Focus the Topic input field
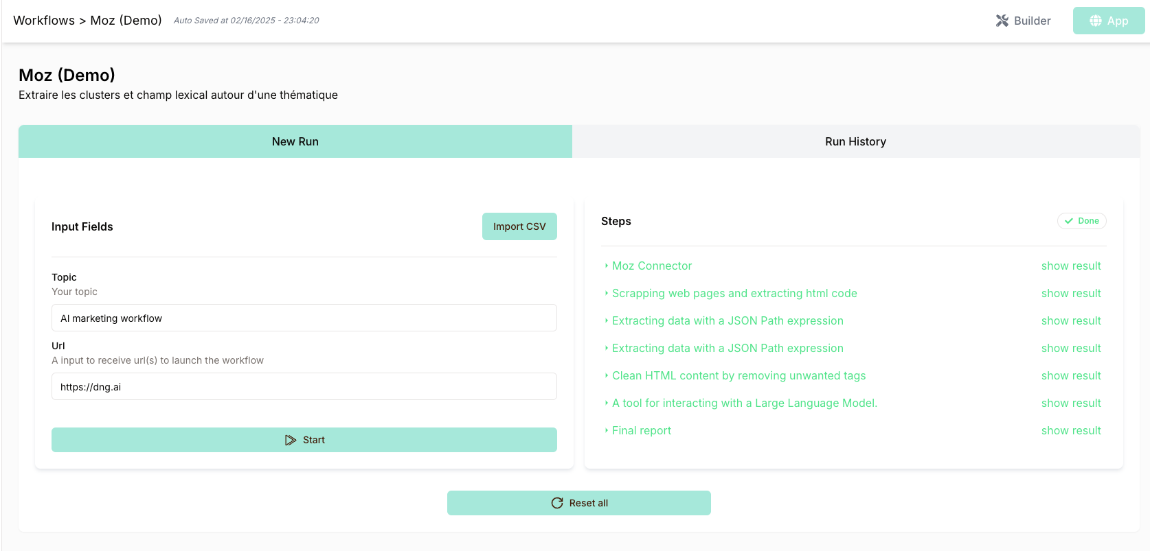The image size is (1150, 551). pyautogui.click(x=304, y=318)
